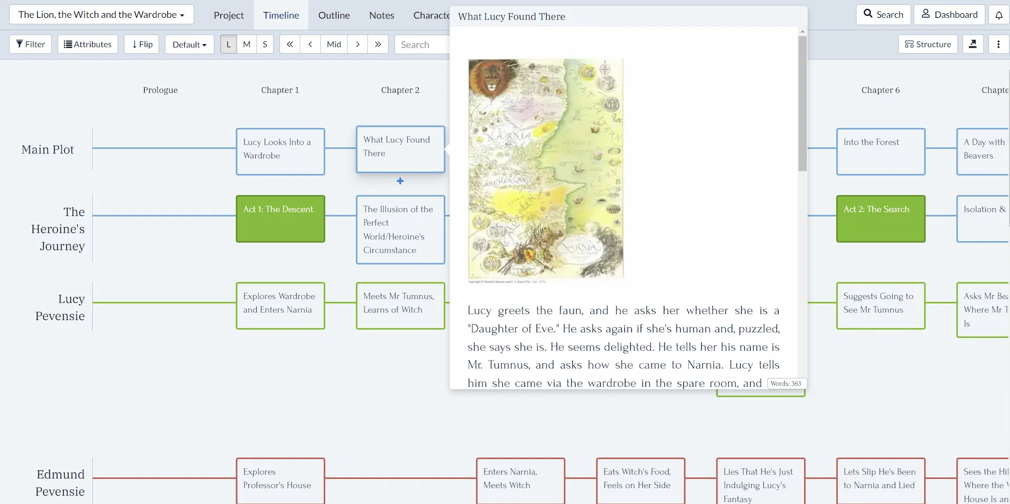Click the timeline Search input field
This screenshot has width=1010, height=504.
tap(422, 44)
